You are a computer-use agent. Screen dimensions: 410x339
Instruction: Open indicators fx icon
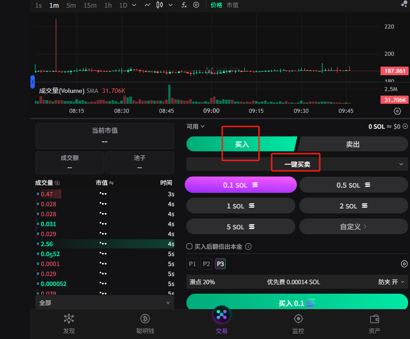[x=184, y=5]
